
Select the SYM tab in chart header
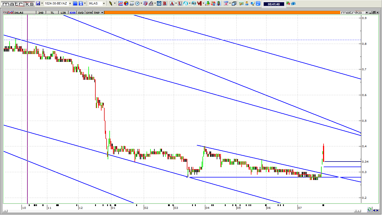89,13
